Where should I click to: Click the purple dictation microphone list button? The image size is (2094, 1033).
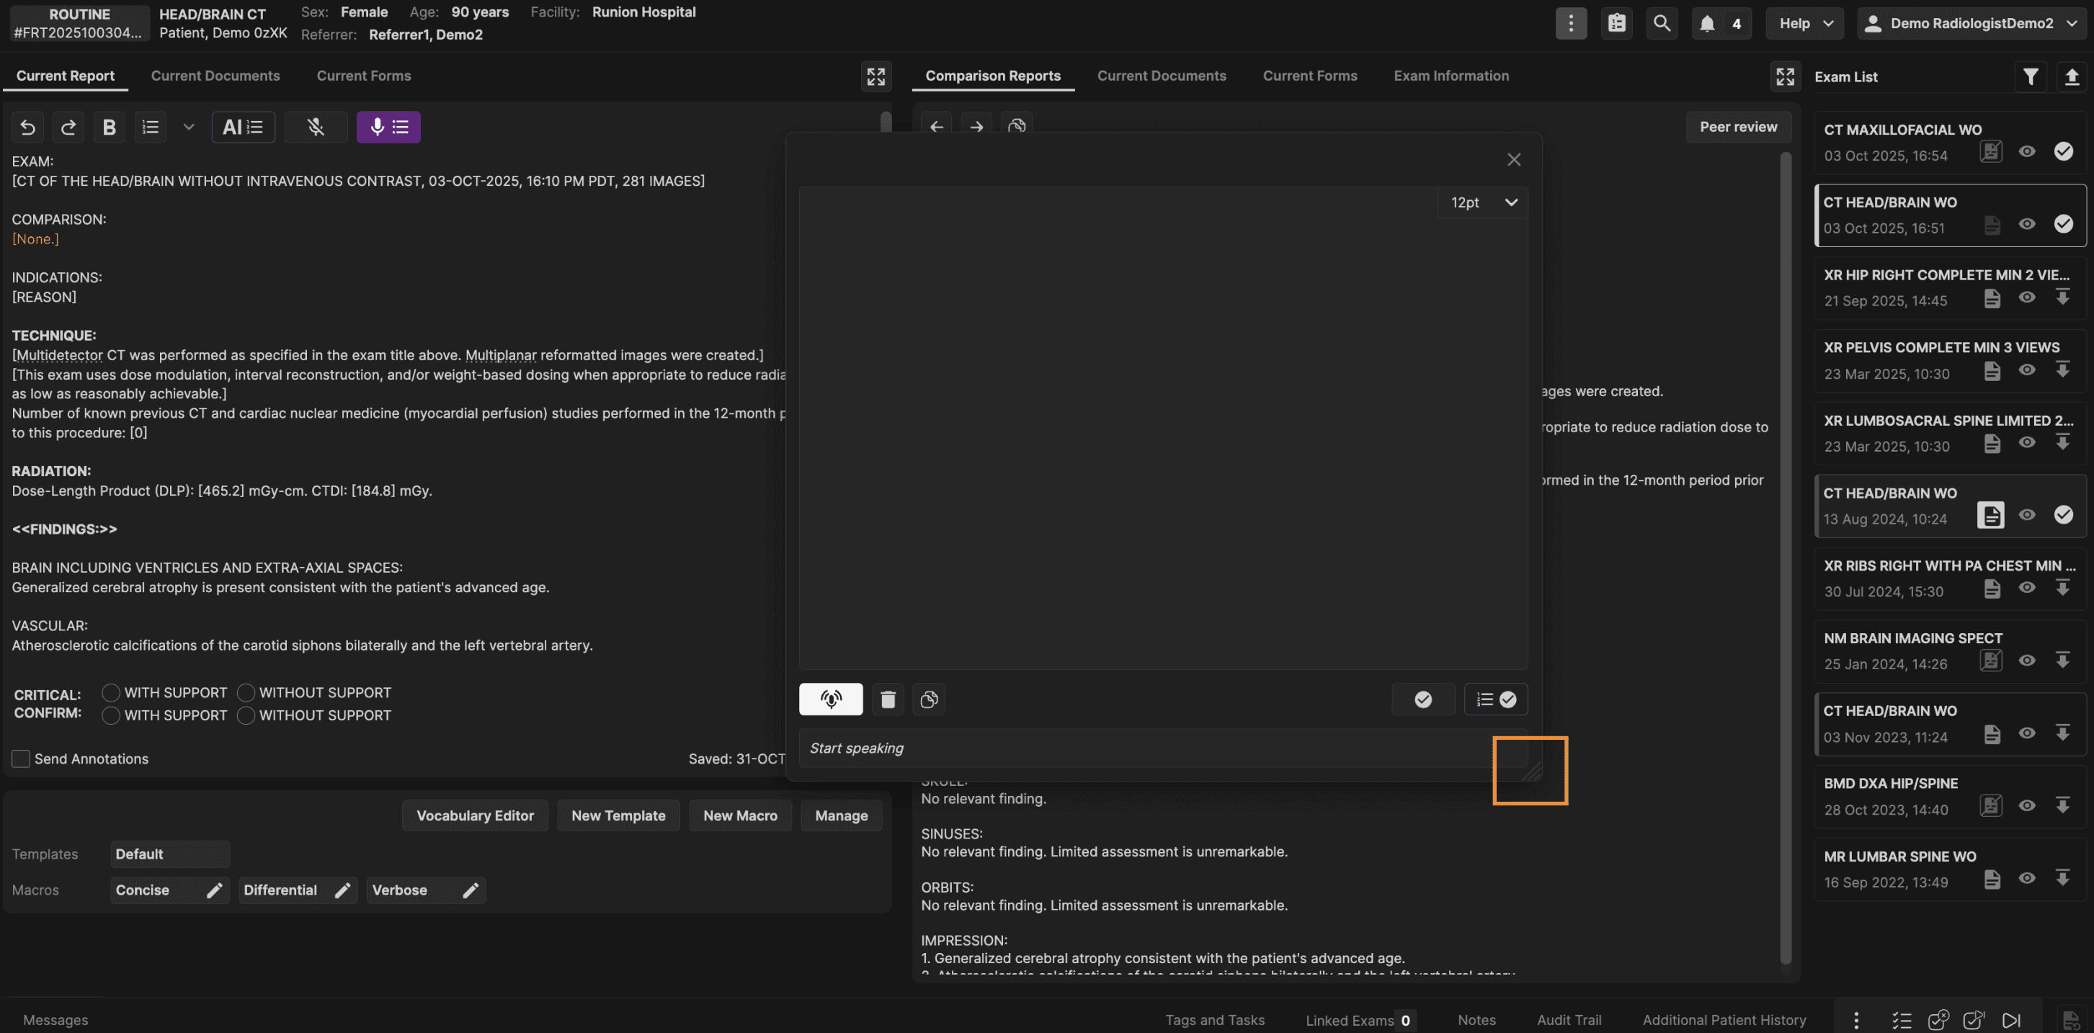coord(388,127)
